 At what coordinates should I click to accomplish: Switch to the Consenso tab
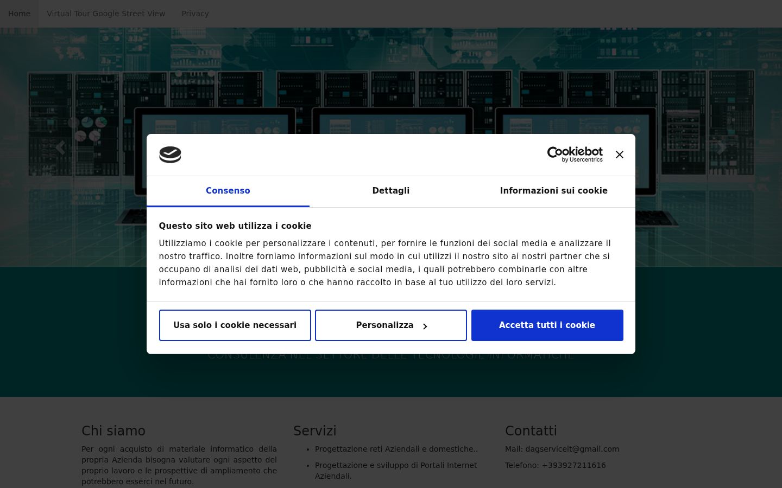(x=228, y=191)
